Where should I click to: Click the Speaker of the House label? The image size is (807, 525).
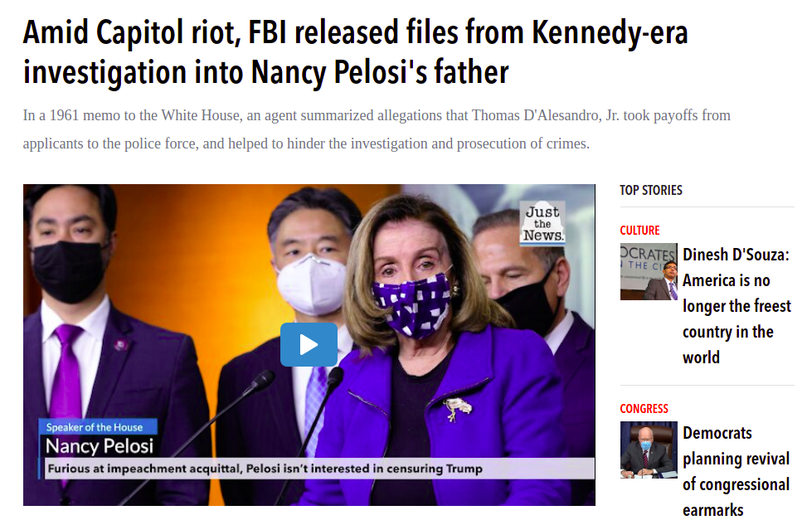(x=95, y=427)
